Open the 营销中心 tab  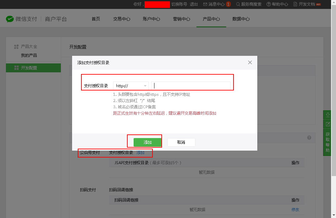click(x=182, y=19)
